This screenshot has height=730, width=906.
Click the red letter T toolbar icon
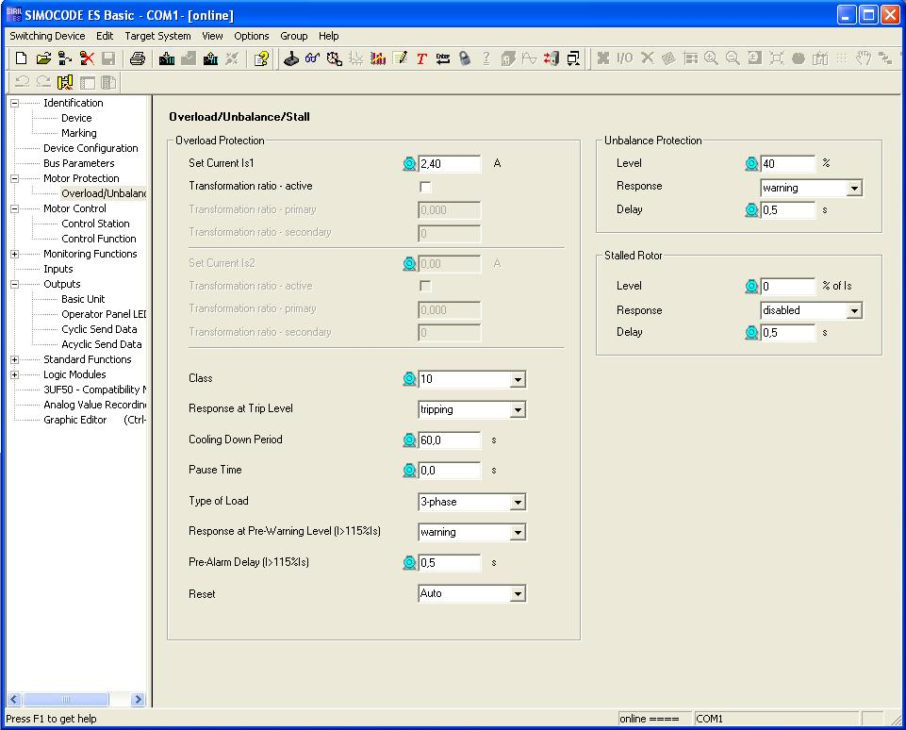tap(421, 58)
